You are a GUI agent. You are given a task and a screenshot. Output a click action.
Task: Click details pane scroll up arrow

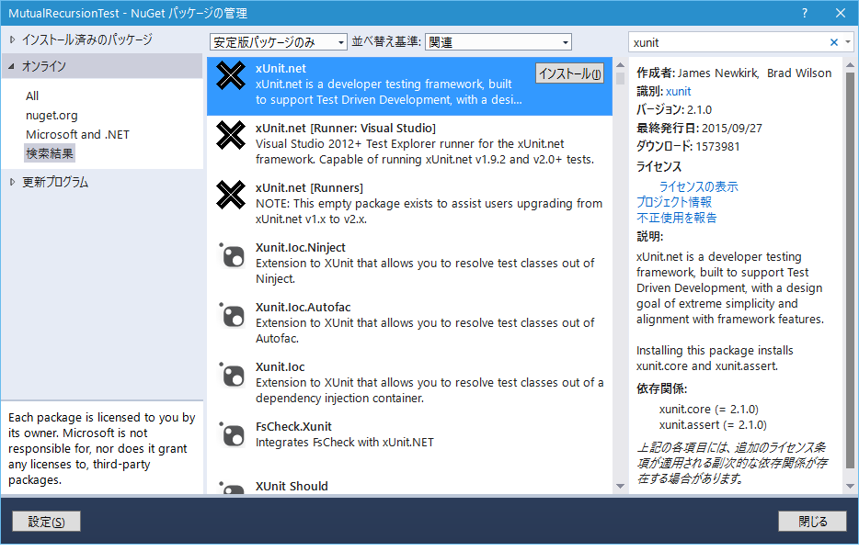[850, 65]
